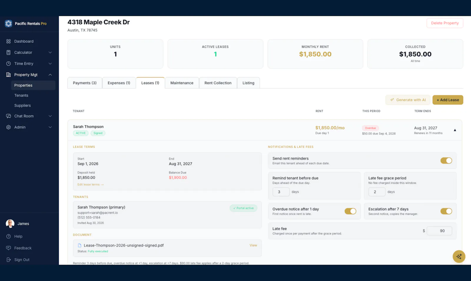View the Lease-Thompson PDF document
This screenshot has width=471, height=281.
point(253,245)
